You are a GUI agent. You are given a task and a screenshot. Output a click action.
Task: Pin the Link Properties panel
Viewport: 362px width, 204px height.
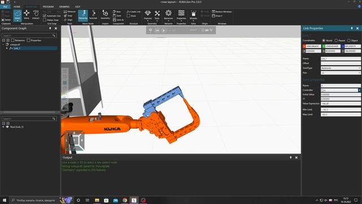click(352, 28)
